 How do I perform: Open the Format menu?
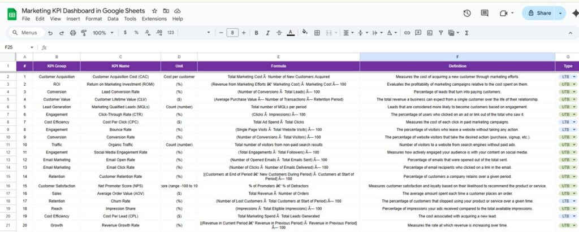[x=93, y=19]
